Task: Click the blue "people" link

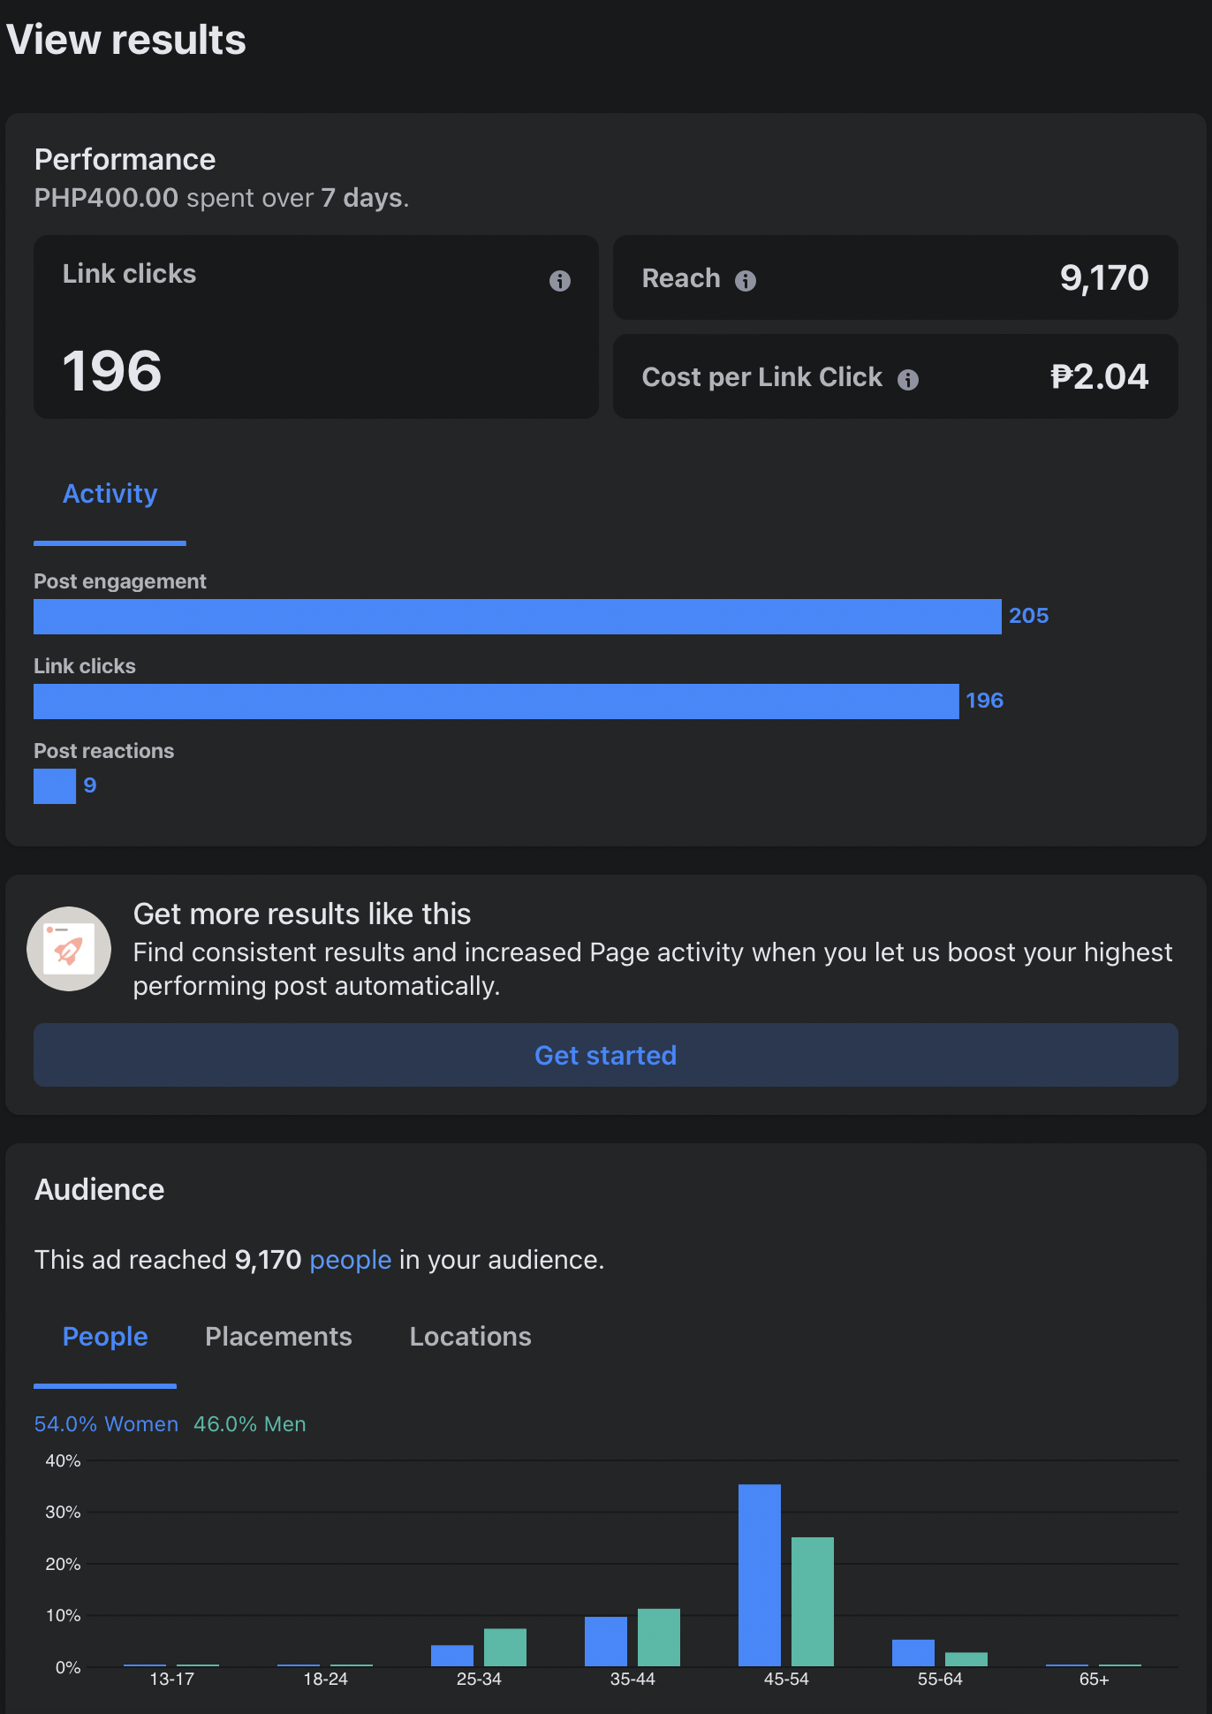Action: click(350, 1260)
